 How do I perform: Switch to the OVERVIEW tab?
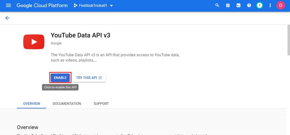coord(31,104)
